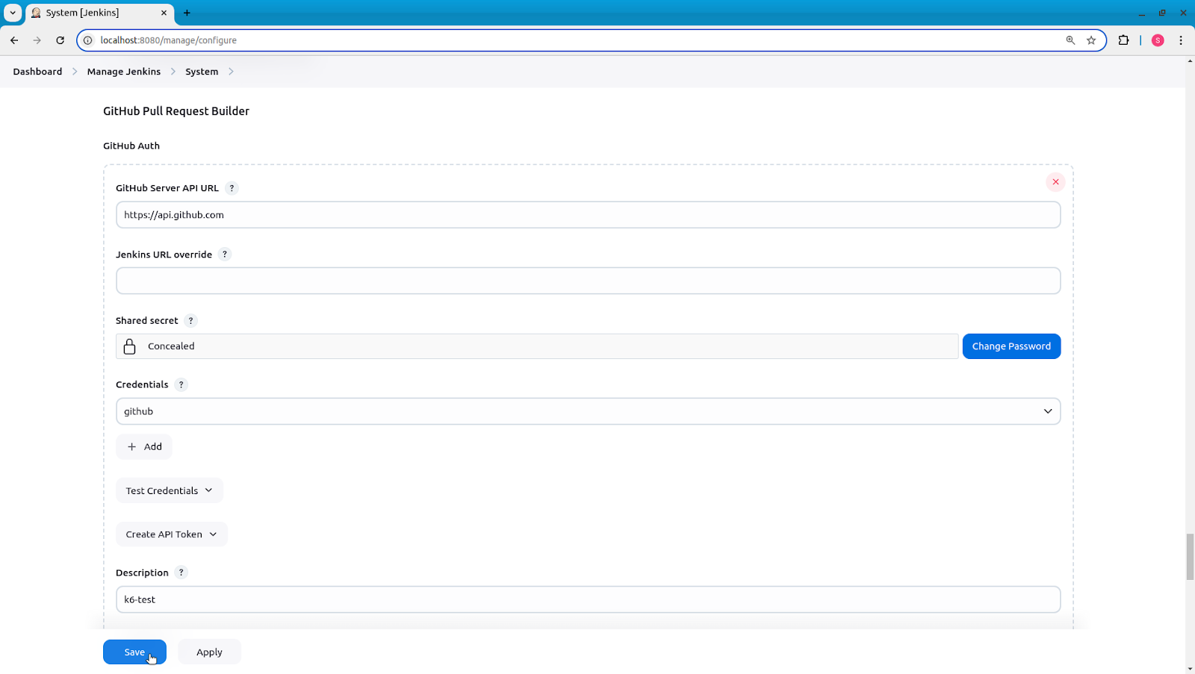Click Change Password button
Viewport: 1195px width, 674px height.
(x=1011, y=346)
